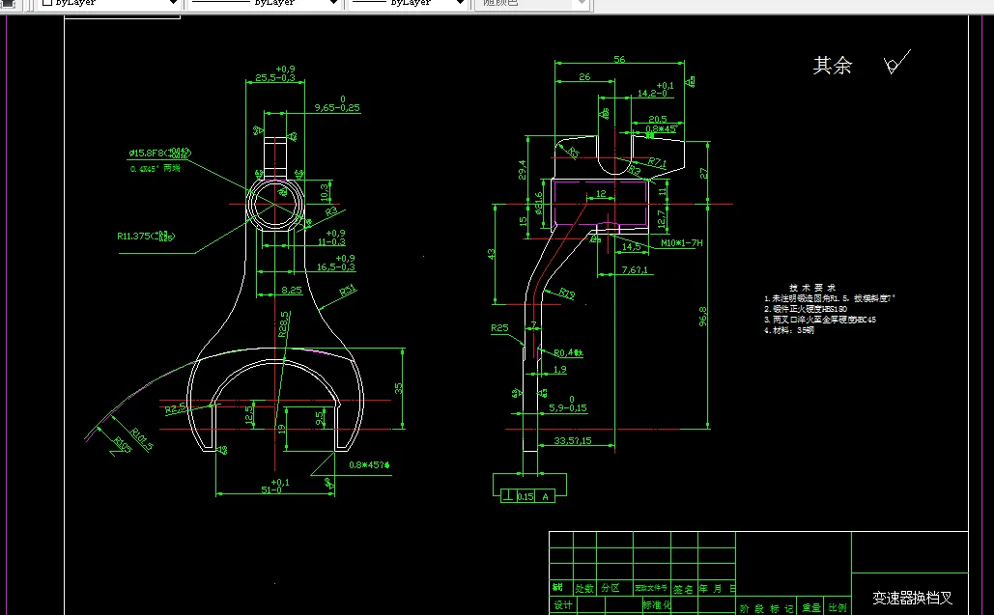The image size is (994, 615).
Task: Select the 分区 cell in the title block
Action: pyautogui.click(x=611, y=589)
